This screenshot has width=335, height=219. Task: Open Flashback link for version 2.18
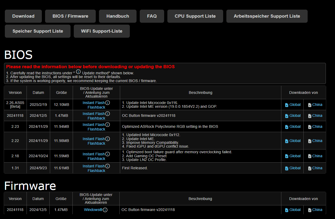coord(96,159)
